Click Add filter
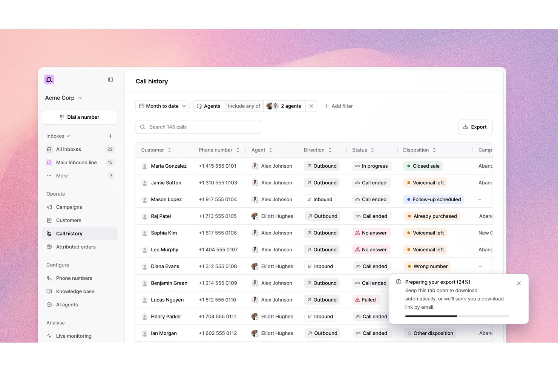 339,106
